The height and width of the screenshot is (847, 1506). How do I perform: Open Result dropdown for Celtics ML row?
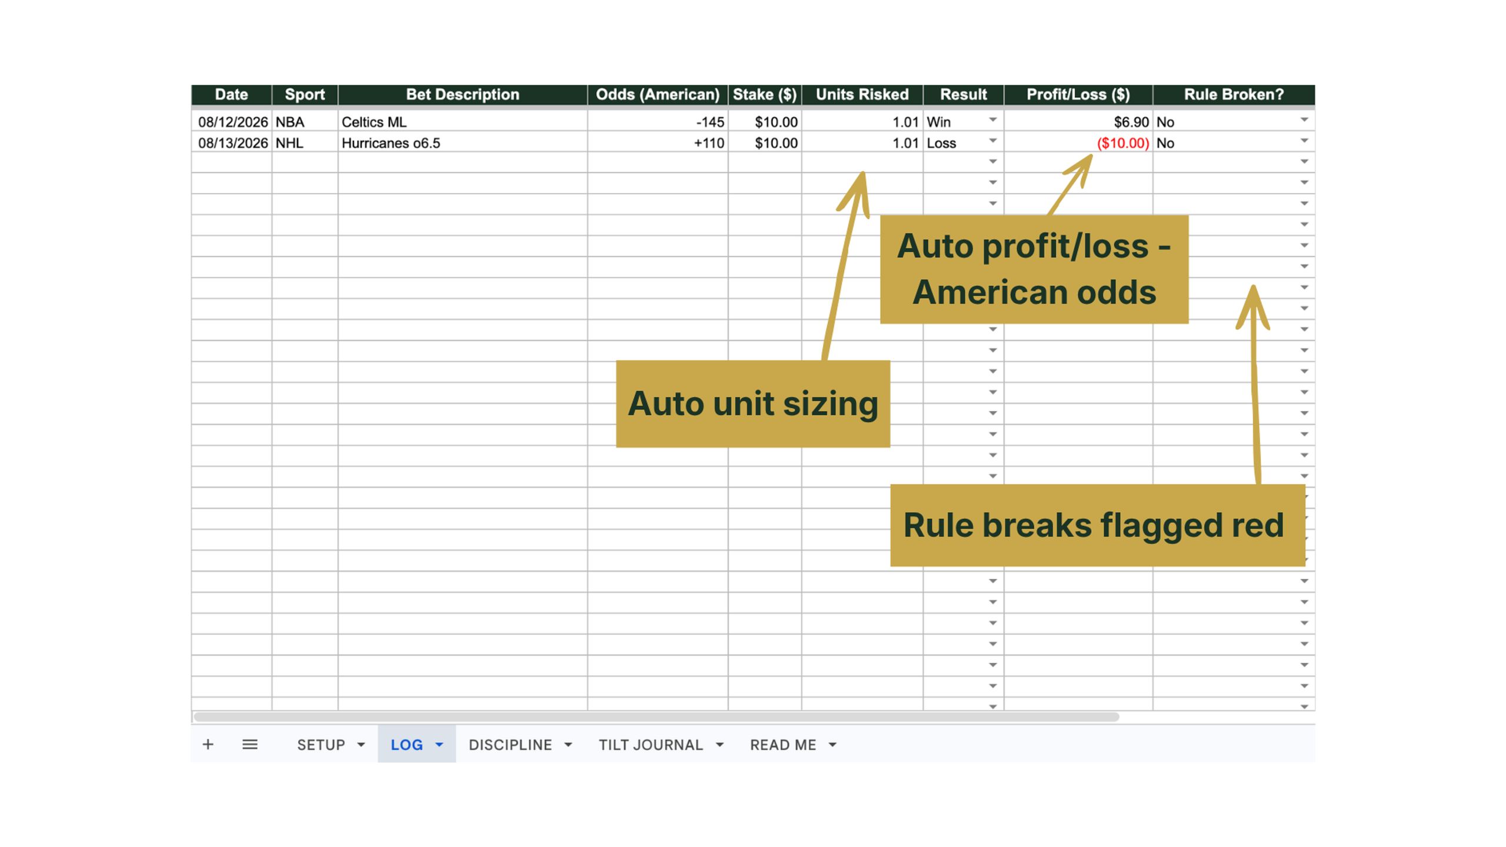click(x=992, y=120)
